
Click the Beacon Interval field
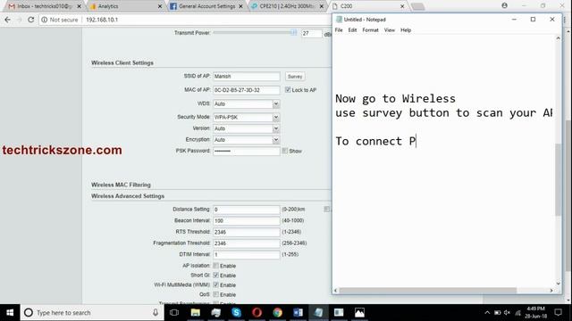point(247,221)
